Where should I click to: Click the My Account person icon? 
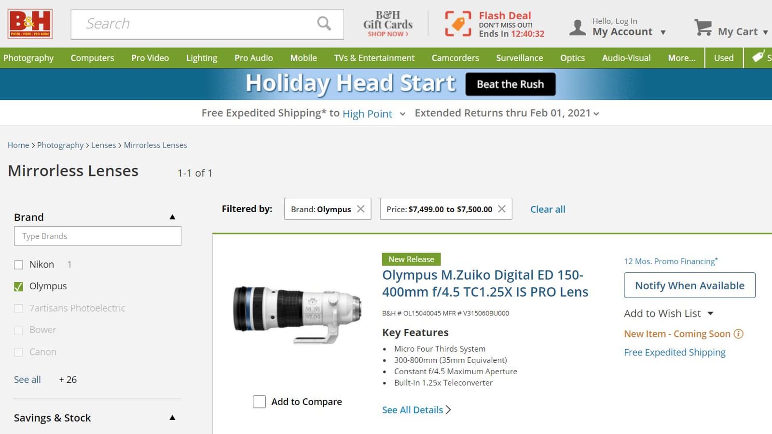pos(577,27)
